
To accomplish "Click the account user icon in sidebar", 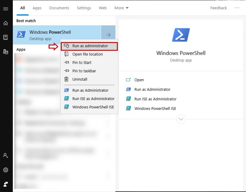I will (x=6, y=156).
